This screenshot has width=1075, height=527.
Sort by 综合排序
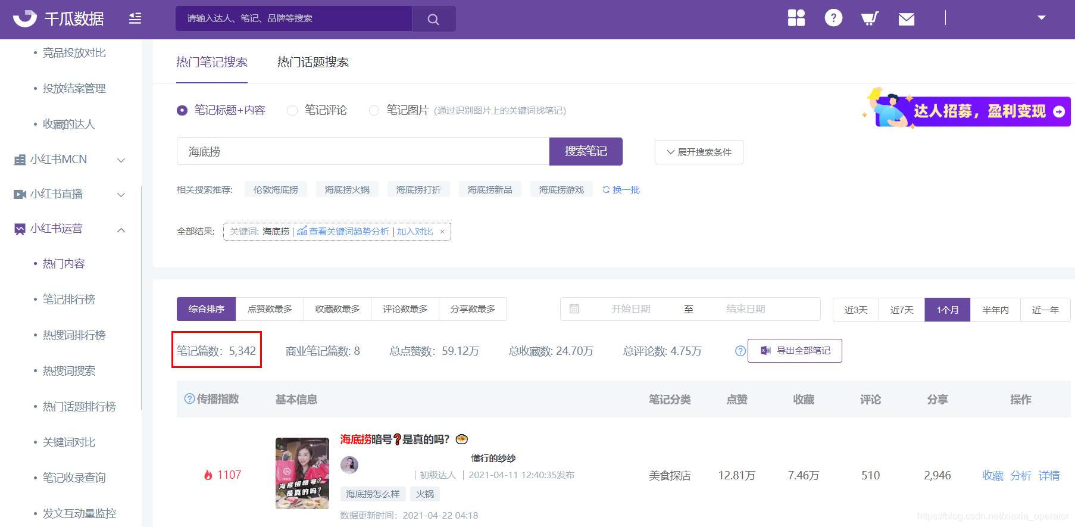click(206, 309)
